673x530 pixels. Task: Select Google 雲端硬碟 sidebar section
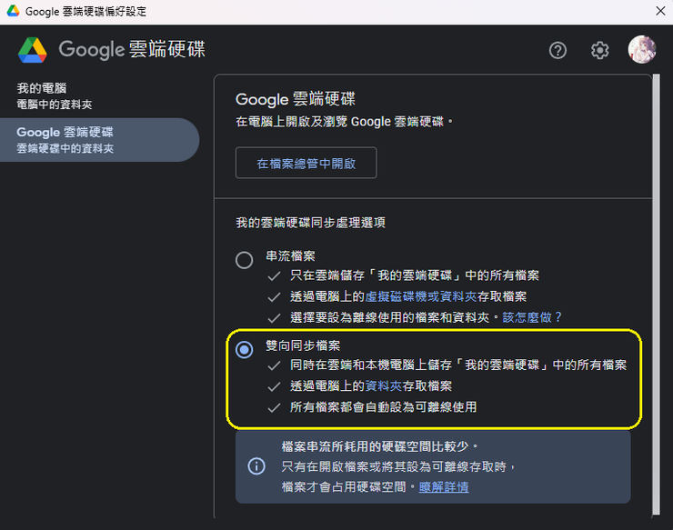99,140
